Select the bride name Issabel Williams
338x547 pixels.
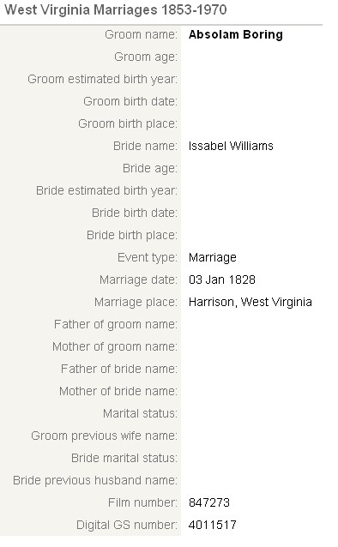pyautogui.click(x=231, y=146)
